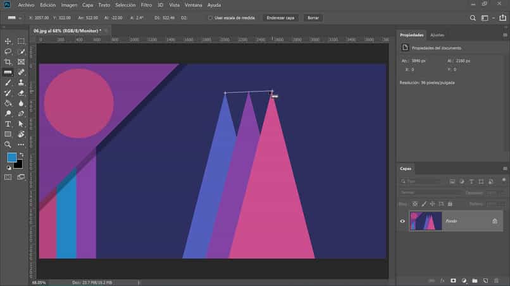Open the workspace switcher dropdown
The image size is (510, 286).
click(487, 18)
